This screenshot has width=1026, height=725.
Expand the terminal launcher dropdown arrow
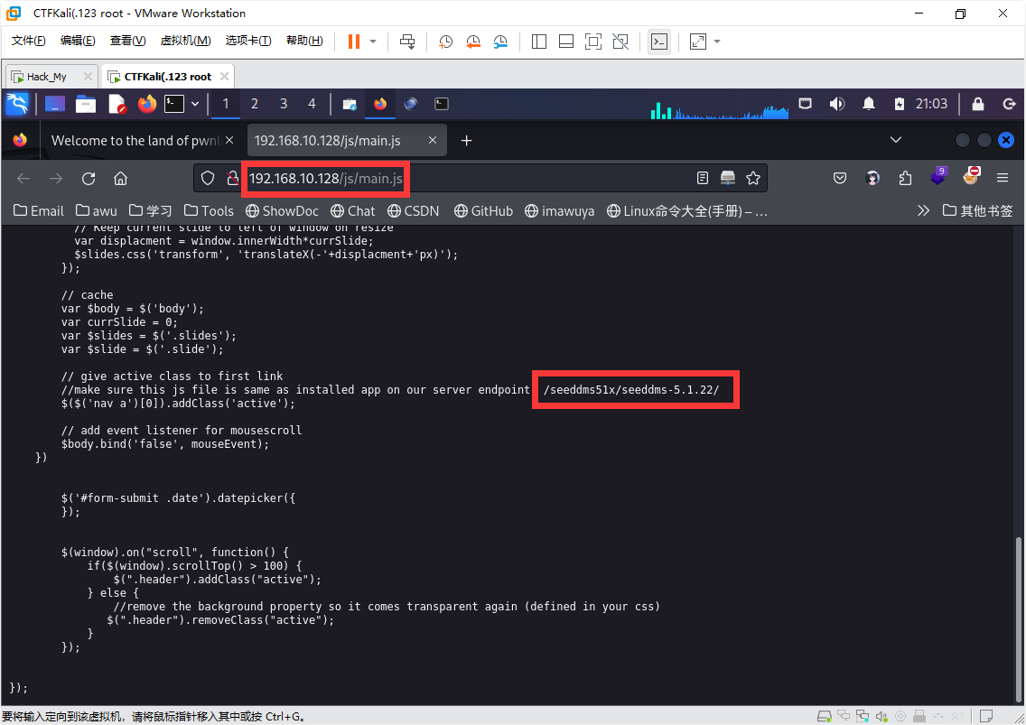coord(195,104)
